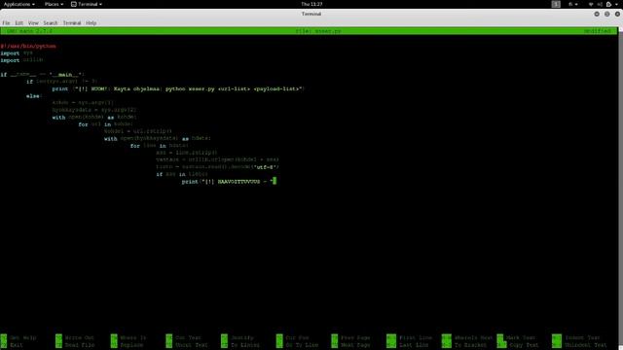Image resolution: width=623 pixels, height=350 pixels.
Task: Click the Exit shortcut in nano
Action: 12,345
